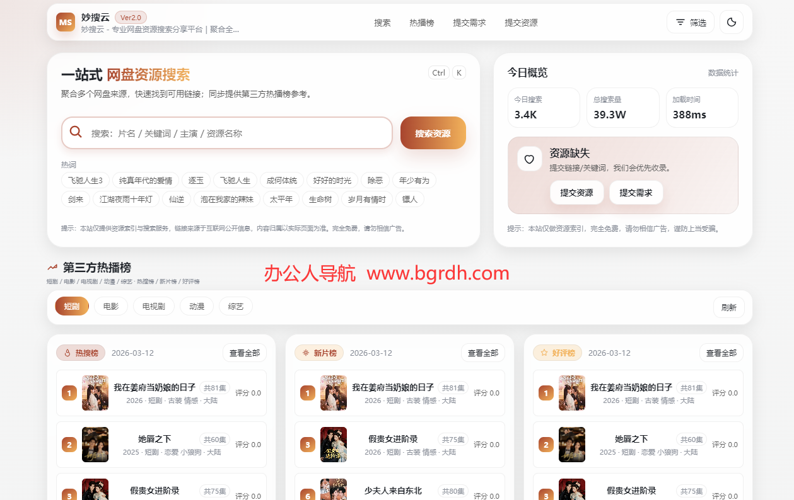Click hot word 太平年
Screen dimensions: 794x500
click(x=281, y=200)
